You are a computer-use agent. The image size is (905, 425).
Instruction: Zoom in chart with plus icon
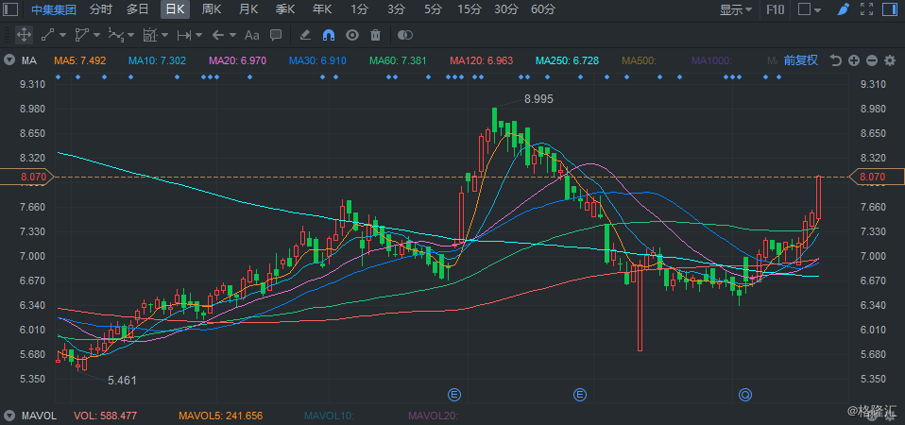[853, 60]
